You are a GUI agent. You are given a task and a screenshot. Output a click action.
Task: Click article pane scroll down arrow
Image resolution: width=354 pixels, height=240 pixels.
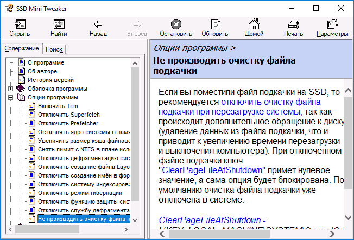point(349,217)
